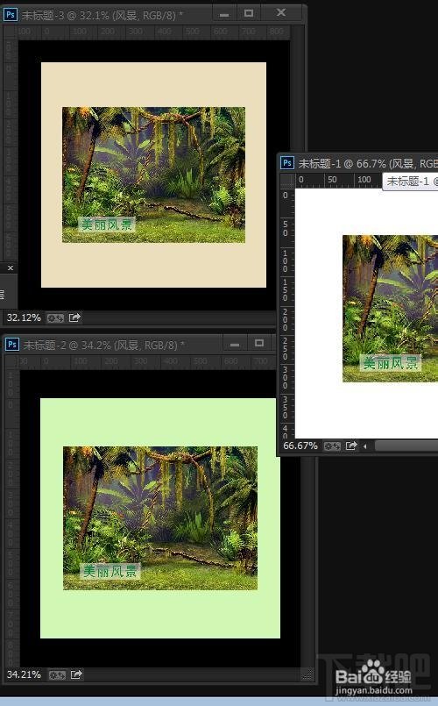Image resolution: width=438 pixels, height=706 pixels.
Task: Click the 美丽风景 text label in 未标题-3 canvas
Action: pyautogui.click(x=106, y=225)
